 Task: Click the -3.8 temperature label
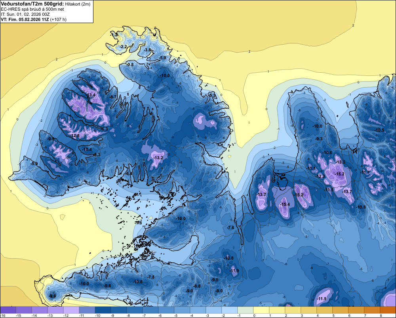coord(147,50)
